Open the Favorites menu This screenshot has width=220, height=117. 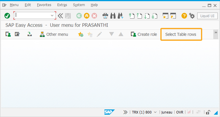(x=44, y=5)
